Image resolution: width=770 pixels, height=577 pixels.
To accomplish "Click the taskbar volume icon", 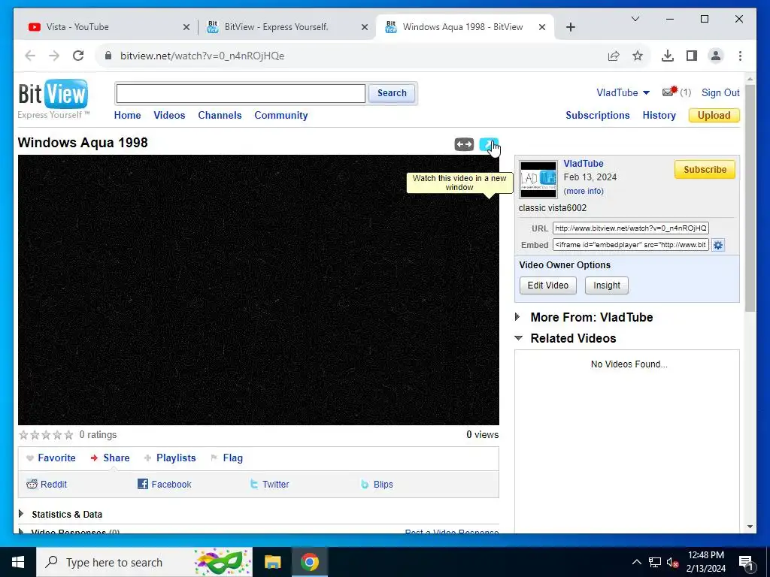I will [672, 562].
